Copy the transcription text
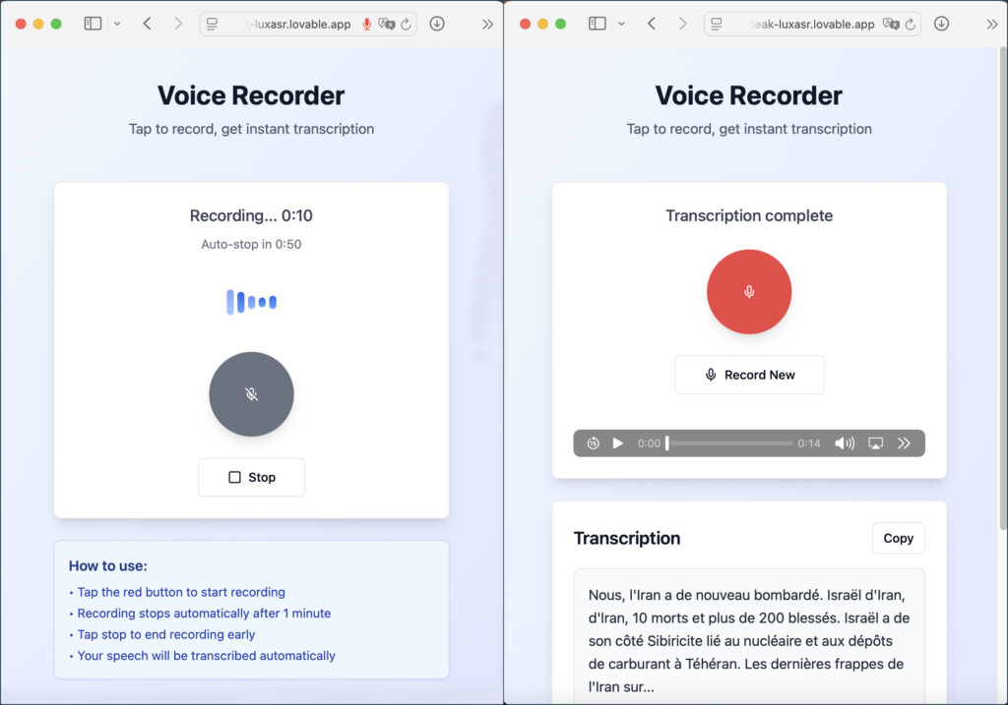Image resolution: width=1008 pixels, height=705 pixels. tap(898, 538)
